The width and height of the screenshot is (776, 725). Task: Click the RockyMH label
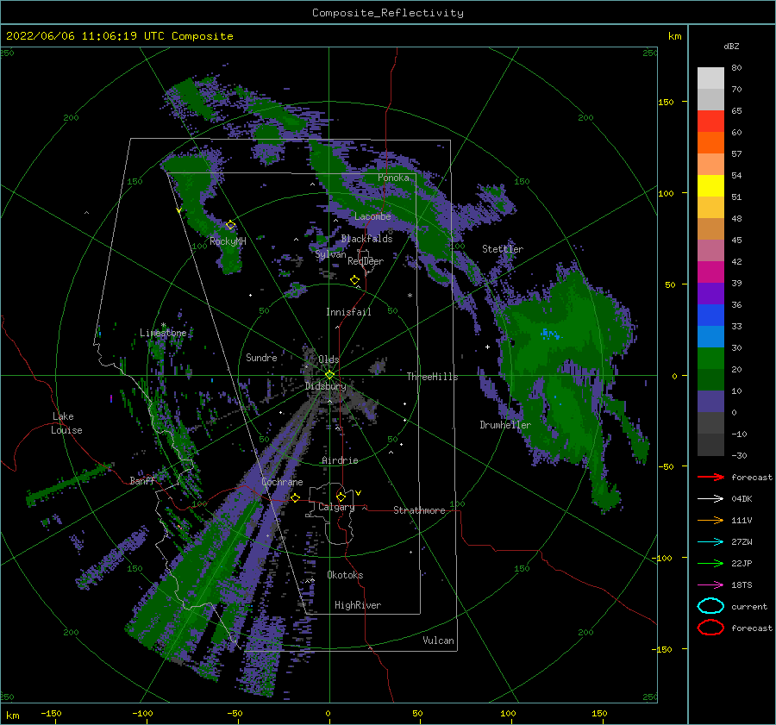228,241
